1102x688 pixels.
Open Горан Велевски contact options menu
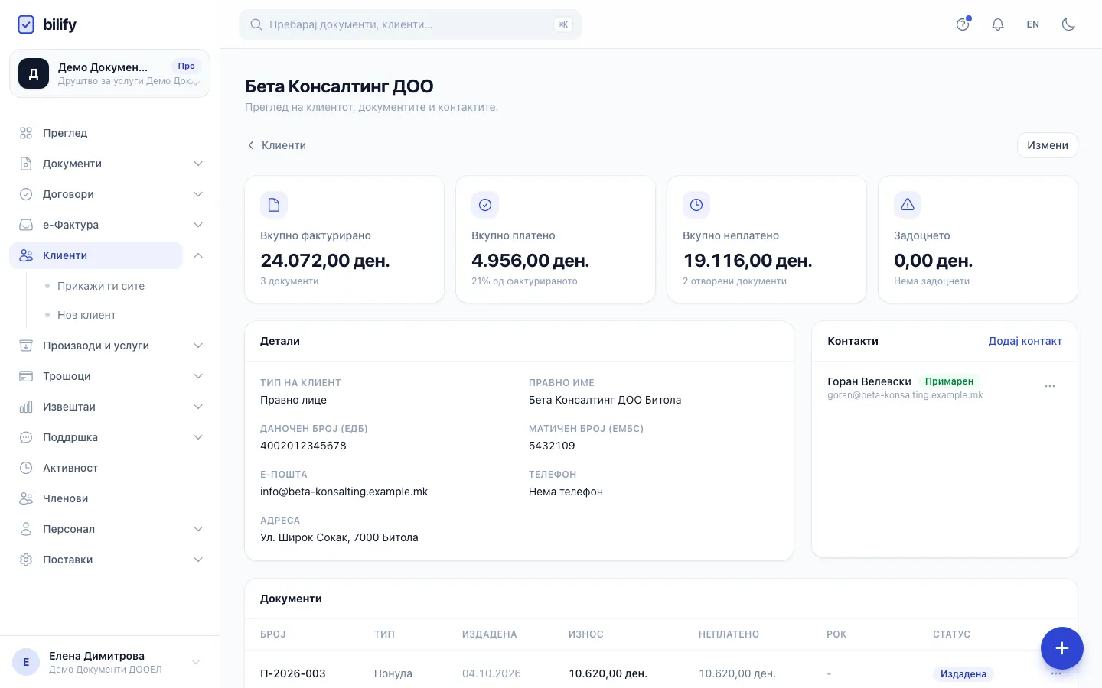1050,386
